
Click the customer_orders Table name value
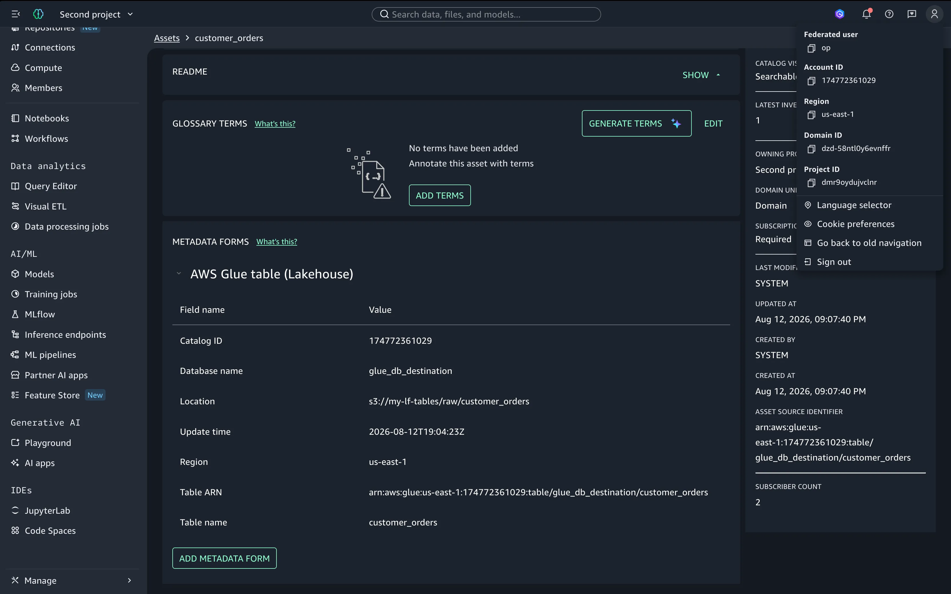click(x=403, y=523)
